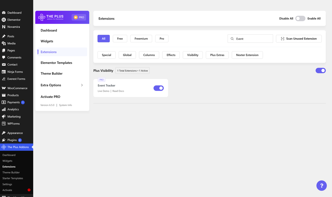
Task: Open Event Tracker Read Docs link
Action: [x=118, y=91]
